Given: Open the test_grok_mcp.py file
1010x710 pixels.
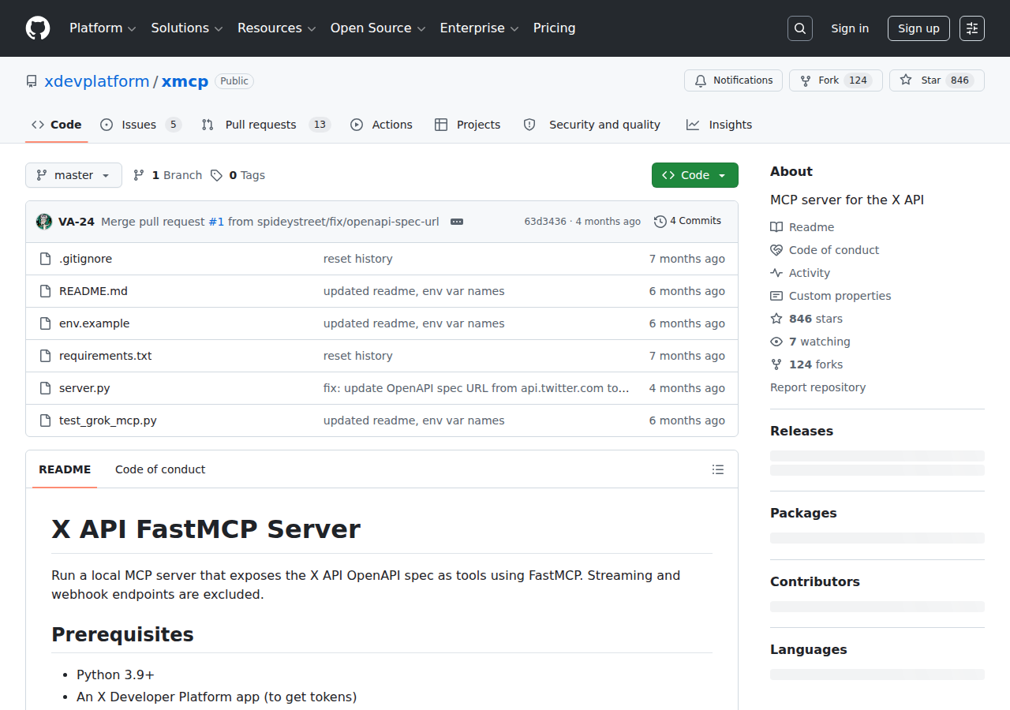Looking at the screenshot, I should [x=108, y=420].
